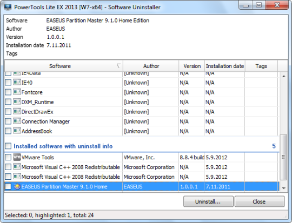Select the AddressBook row name
292x223 pixels.
click(37, 131)
